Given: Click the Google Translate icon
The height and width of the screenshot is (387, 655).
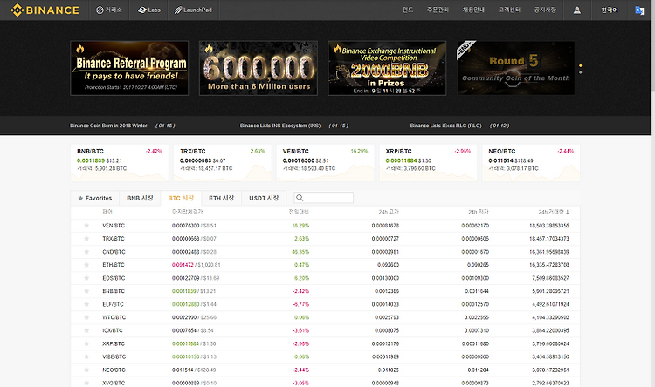Looking at the screenshot, I should click(x=639, y=10).
